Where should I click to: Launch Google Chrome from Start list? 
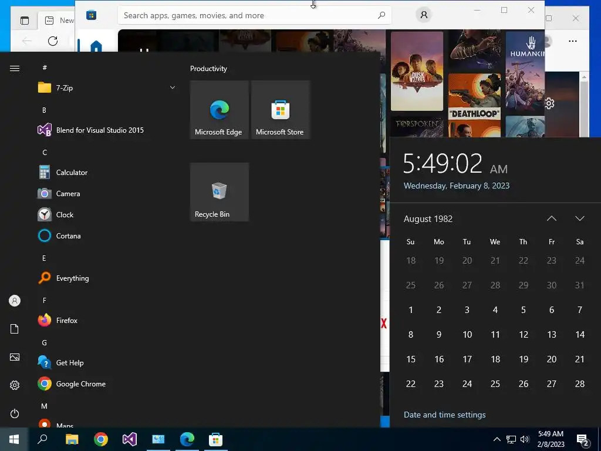[x=107, y=384]
